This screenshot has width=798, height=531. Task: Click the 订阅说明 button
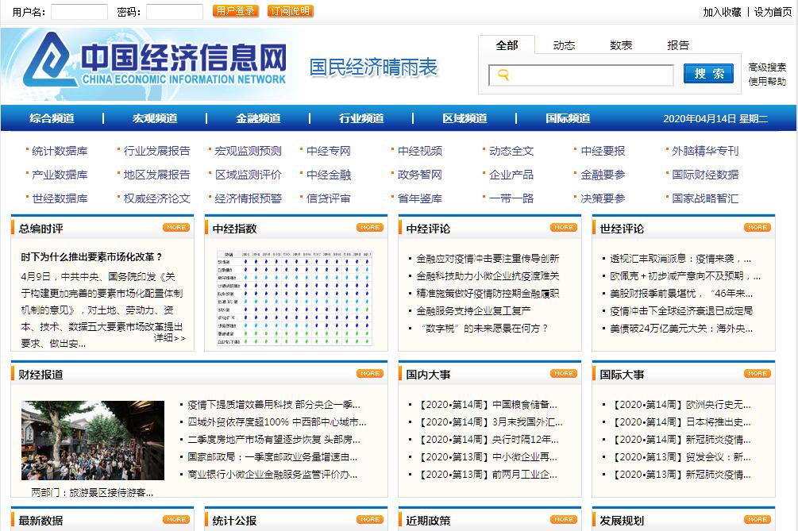pyautogui.click(x=291, y=11)
